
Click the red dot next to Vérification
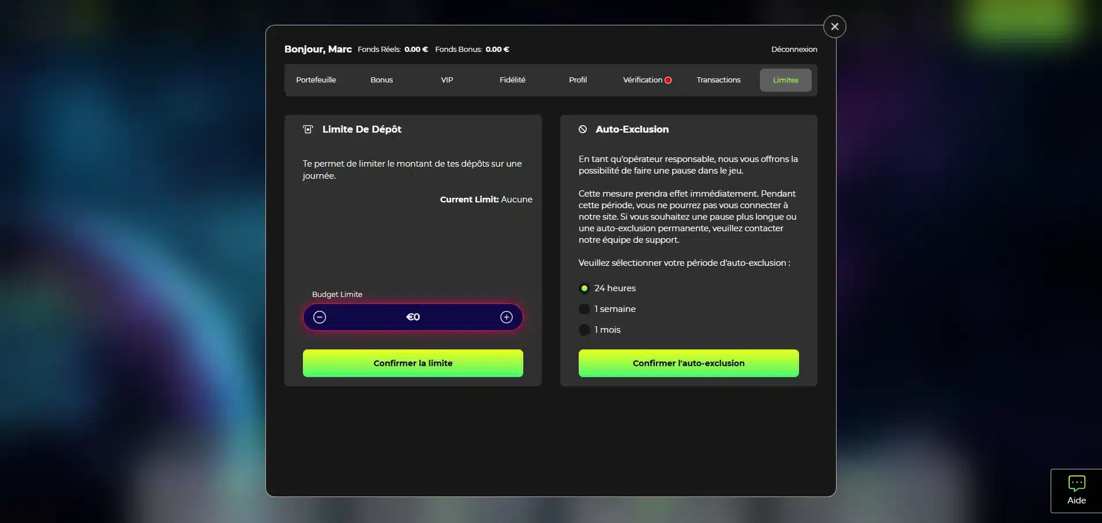pyautogui.click(x=668, y=80)
